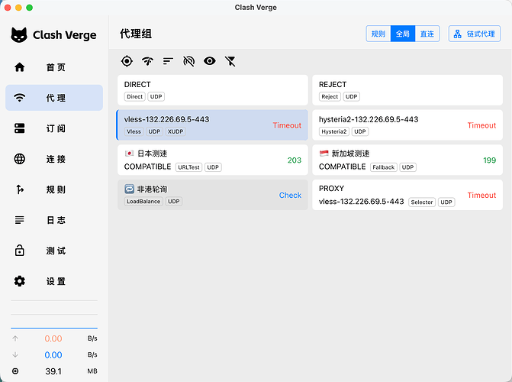Click the 代理组 page heading
This screenshot has width=512, height=382.
pos(136,34)
